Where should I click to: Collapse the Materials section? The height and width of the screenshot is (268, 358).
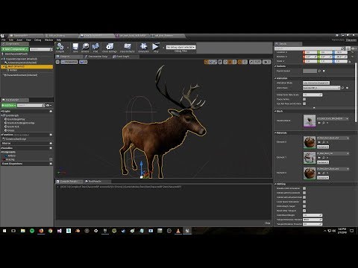(x=276, y=133)
